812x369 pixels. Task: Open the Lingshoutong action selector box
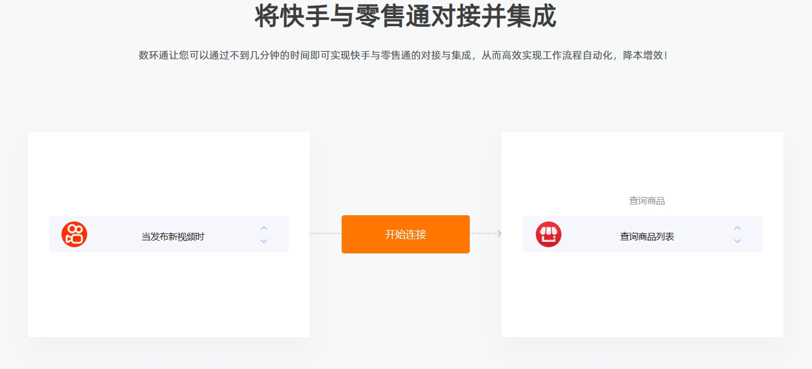(x=642, y=234)
